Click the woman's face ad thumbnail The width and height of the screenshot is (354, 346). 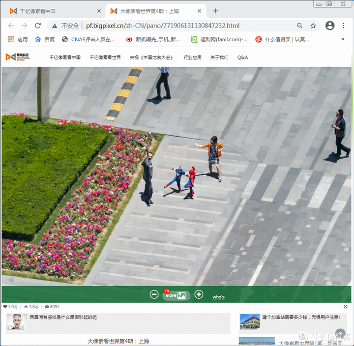pos(17,321)
